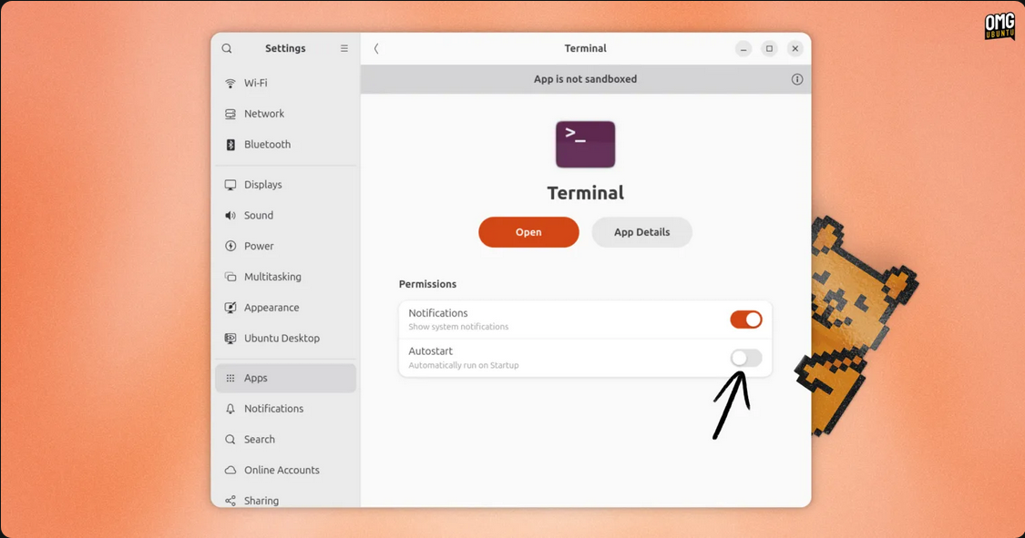Screen dimensions: 1025x538
Task: Select Network in the sidebar
Action: [x=286, y=114]
